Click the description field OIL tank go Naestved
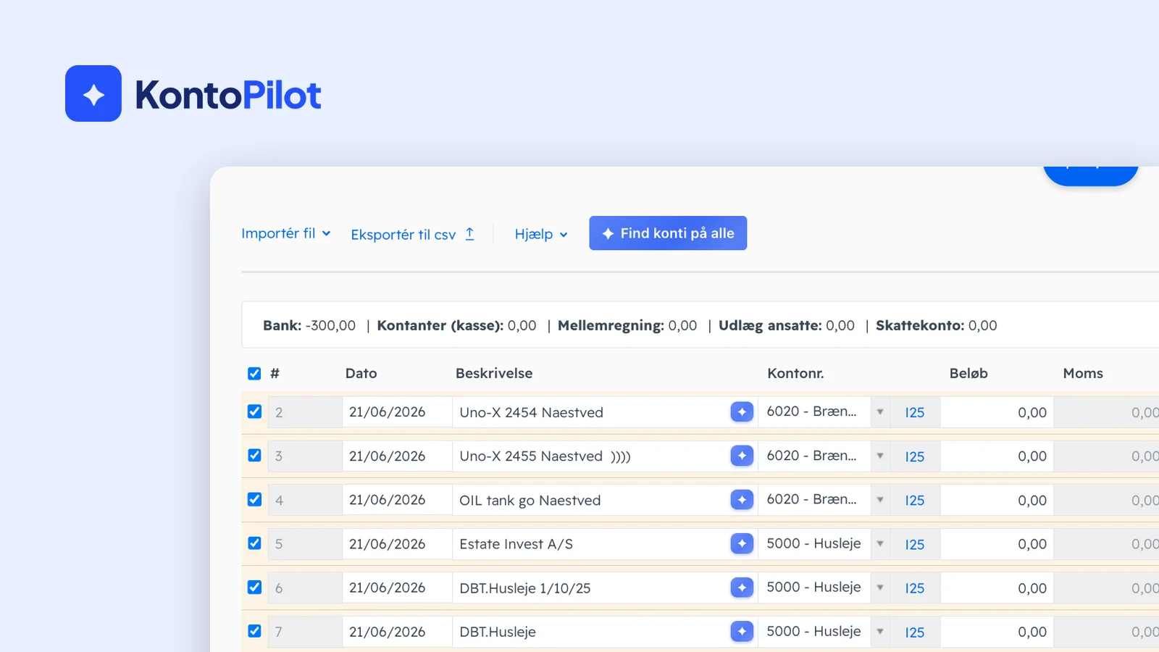This screenshot has height=652, width=1159. 590,500
